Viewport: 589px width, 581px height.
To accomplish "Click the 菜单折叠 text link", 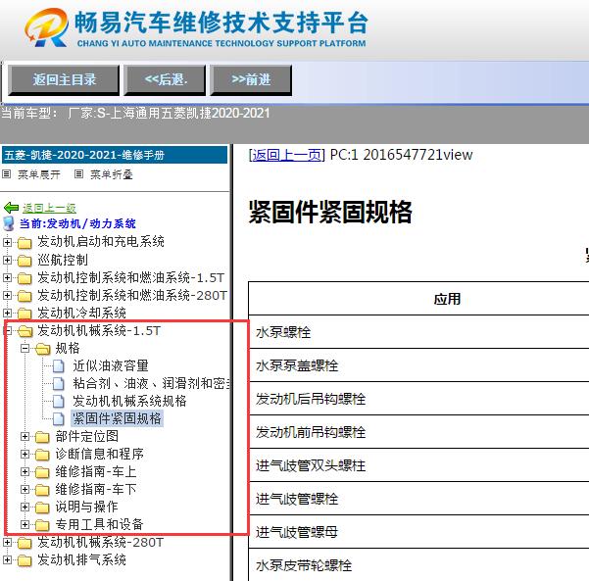I will tap(112, 174).
